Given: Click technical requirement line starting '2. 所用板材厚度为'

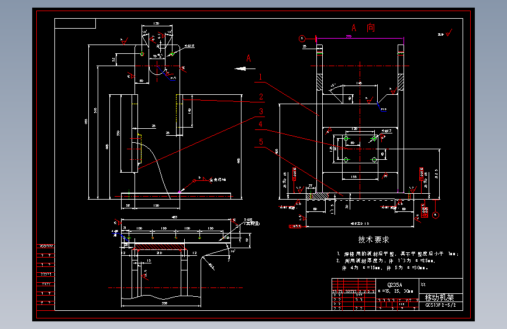Looking at the screenshot, I should 386,261.
